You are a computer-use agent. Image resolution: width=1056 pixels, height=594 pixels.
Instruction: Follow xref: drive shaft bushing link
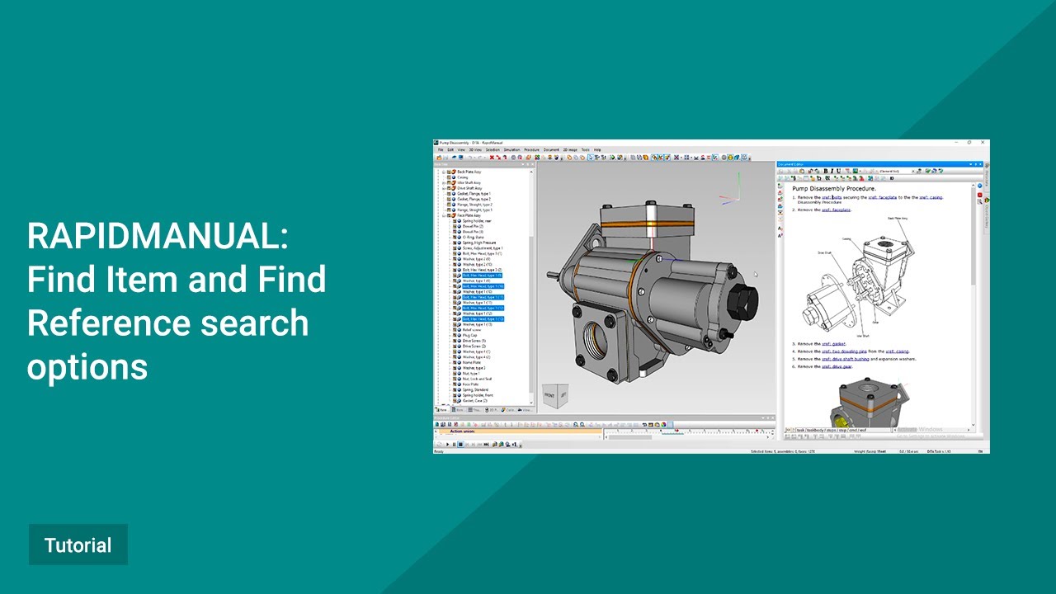pyautogui.click(x=846, y=359)
